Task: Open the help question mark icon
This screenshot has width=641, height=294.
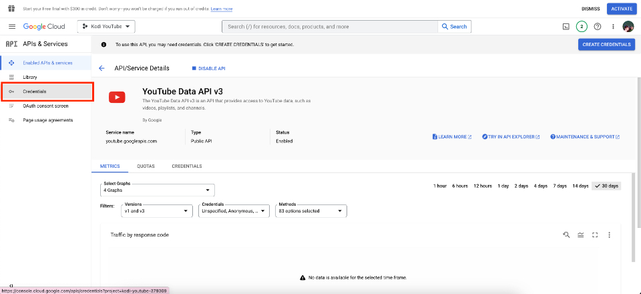Action: click(x=597, y=27)
